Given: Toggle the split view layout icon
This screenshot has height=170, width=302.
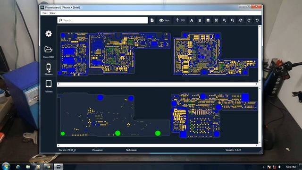Looking at the screenshot, I should pyautogui.click(x=208, y=20).
